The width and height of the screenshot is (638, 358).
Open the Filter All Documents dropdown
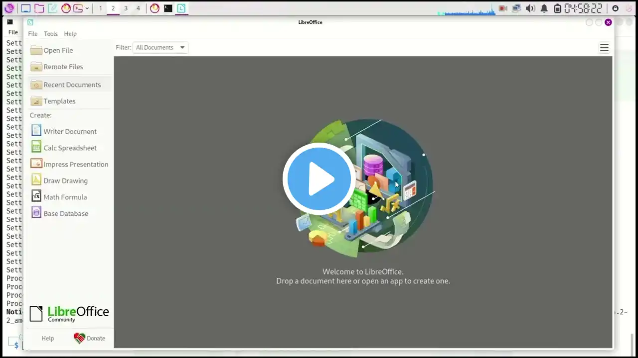click(x=160, y=48)
